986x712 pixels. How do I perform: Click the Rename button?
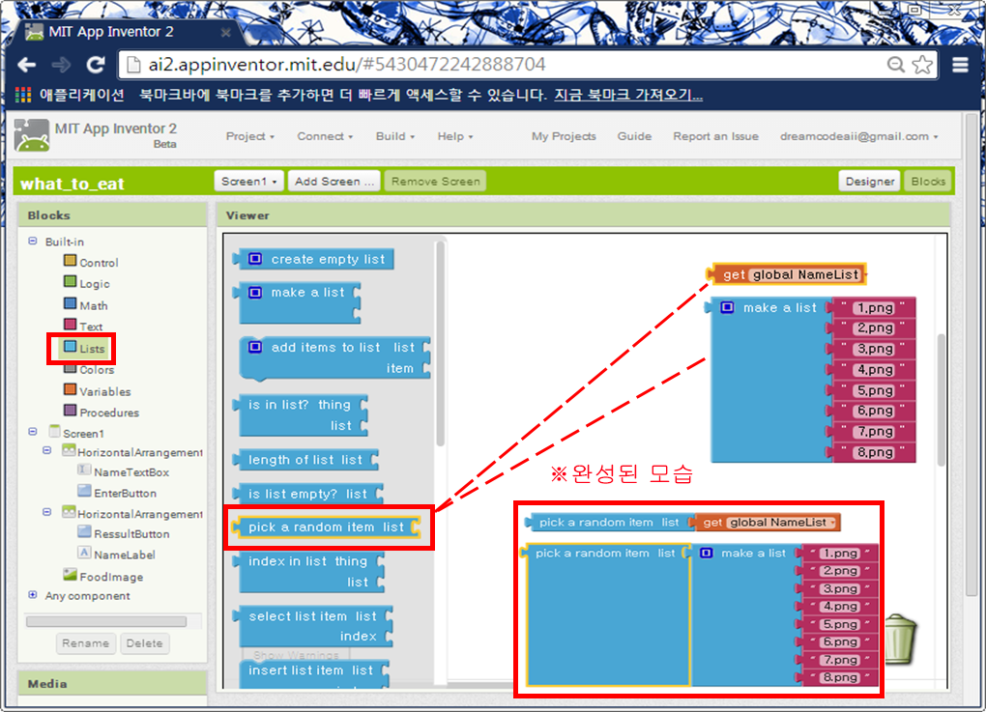(85, 642)
